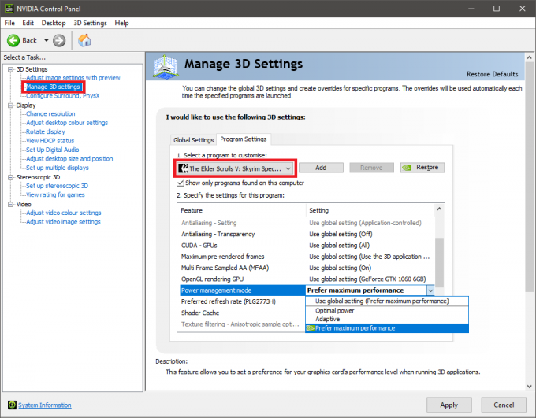536x418 pixels.
Task: Click the main panel scroll-up arrow
Action: [530, 57]
